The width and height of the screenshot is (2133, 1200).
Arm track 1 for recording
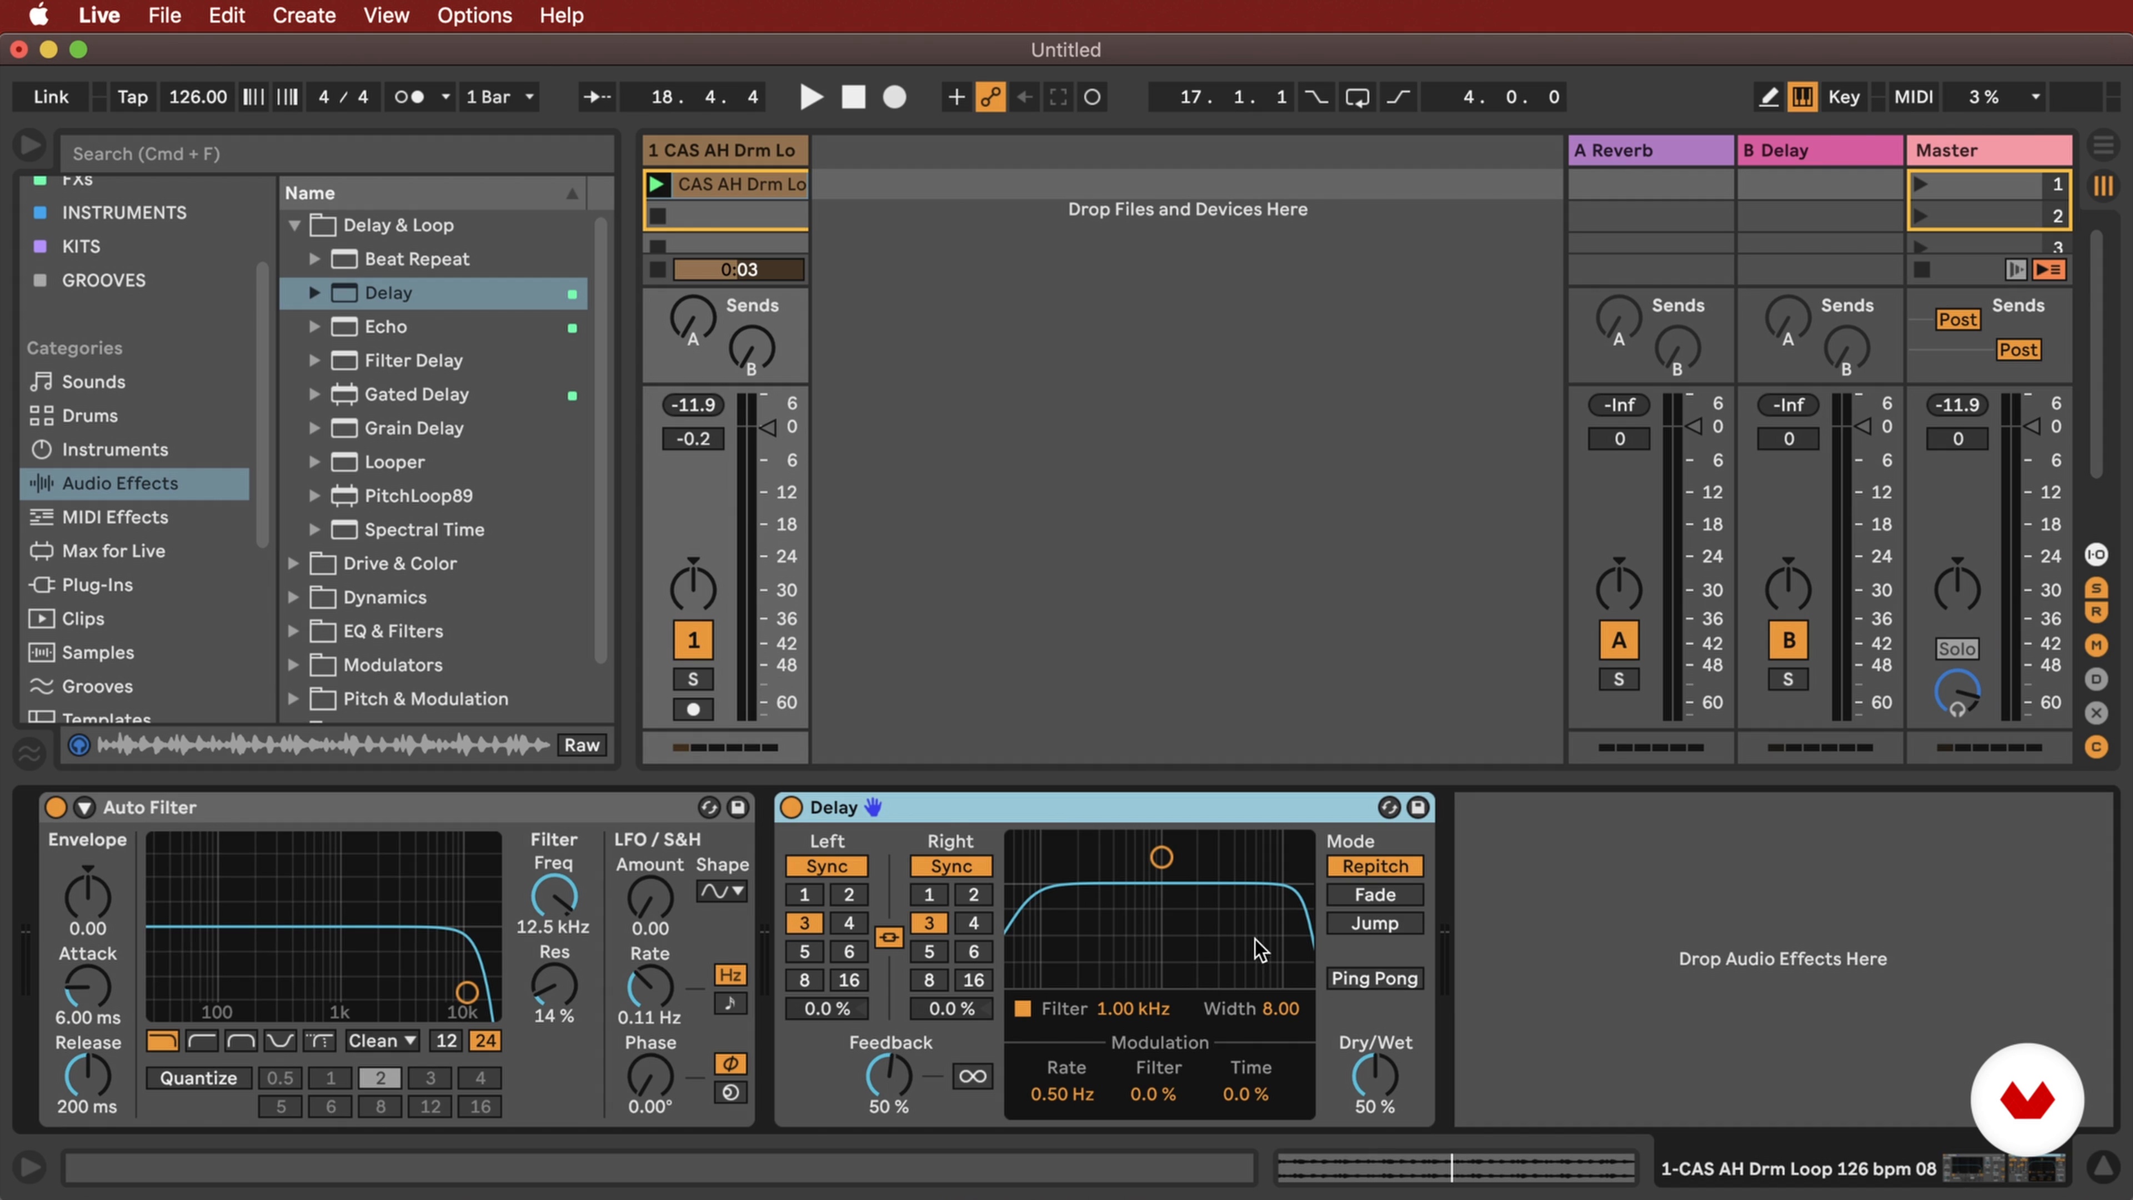(693, 710)
